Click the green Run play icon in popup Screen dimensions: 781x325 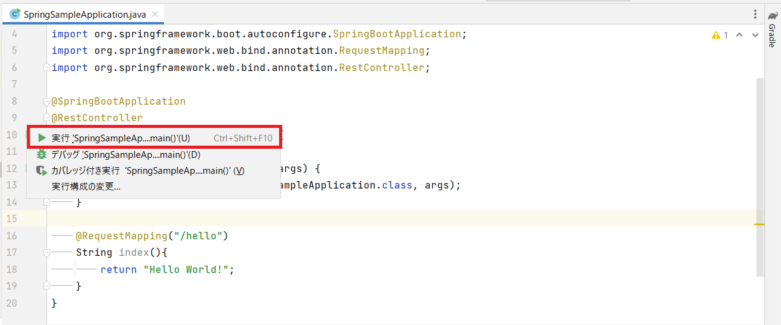tap(42, 138)
